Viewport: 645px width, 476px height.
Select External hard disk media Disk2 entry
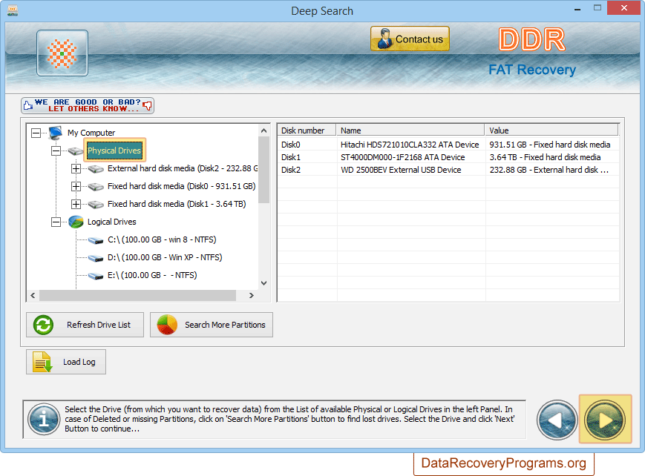click(183, 168)
